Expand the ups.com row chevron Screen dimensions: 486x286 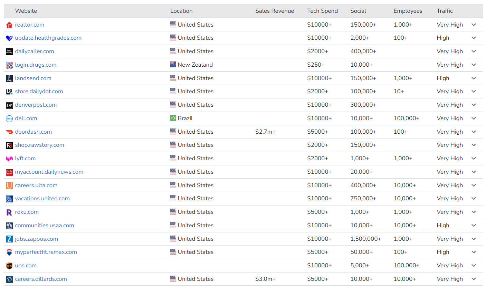click(x=474, y=266)
